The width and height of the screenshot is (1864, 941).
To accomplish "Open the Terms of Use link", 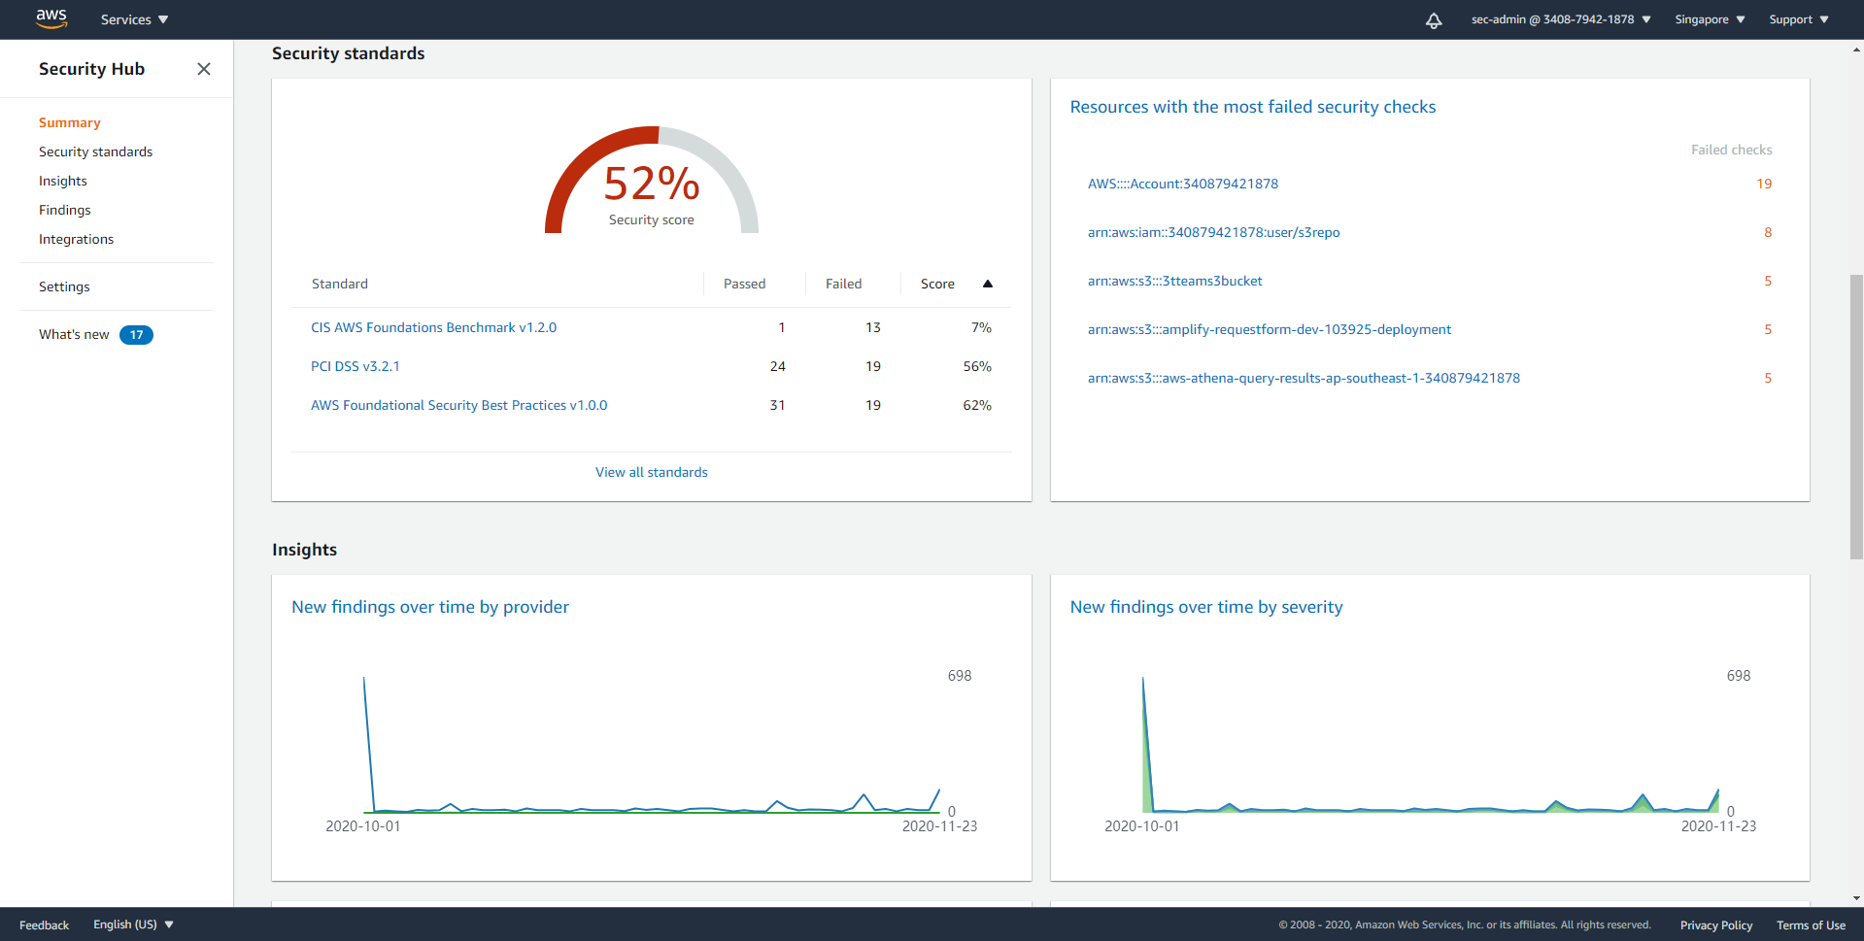I will [x=1811, y=924].
